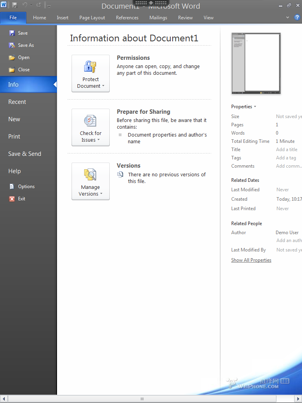
Task: Open the Manage Versions dropdown
Action: tap(90, 181)
